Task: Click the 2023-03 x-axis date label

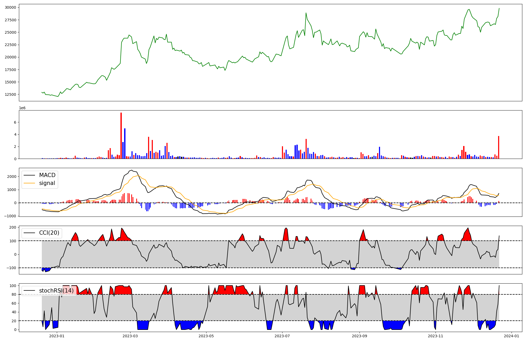Action: [x=130, y=336]
